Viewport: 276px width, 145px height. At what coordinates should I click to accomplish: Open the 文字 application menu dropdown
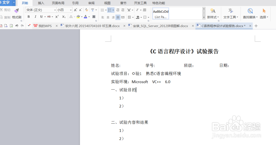coord(14,2)
